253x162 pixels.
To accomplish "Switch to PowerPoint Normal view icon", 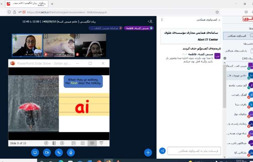I will (x=74, y=143).
